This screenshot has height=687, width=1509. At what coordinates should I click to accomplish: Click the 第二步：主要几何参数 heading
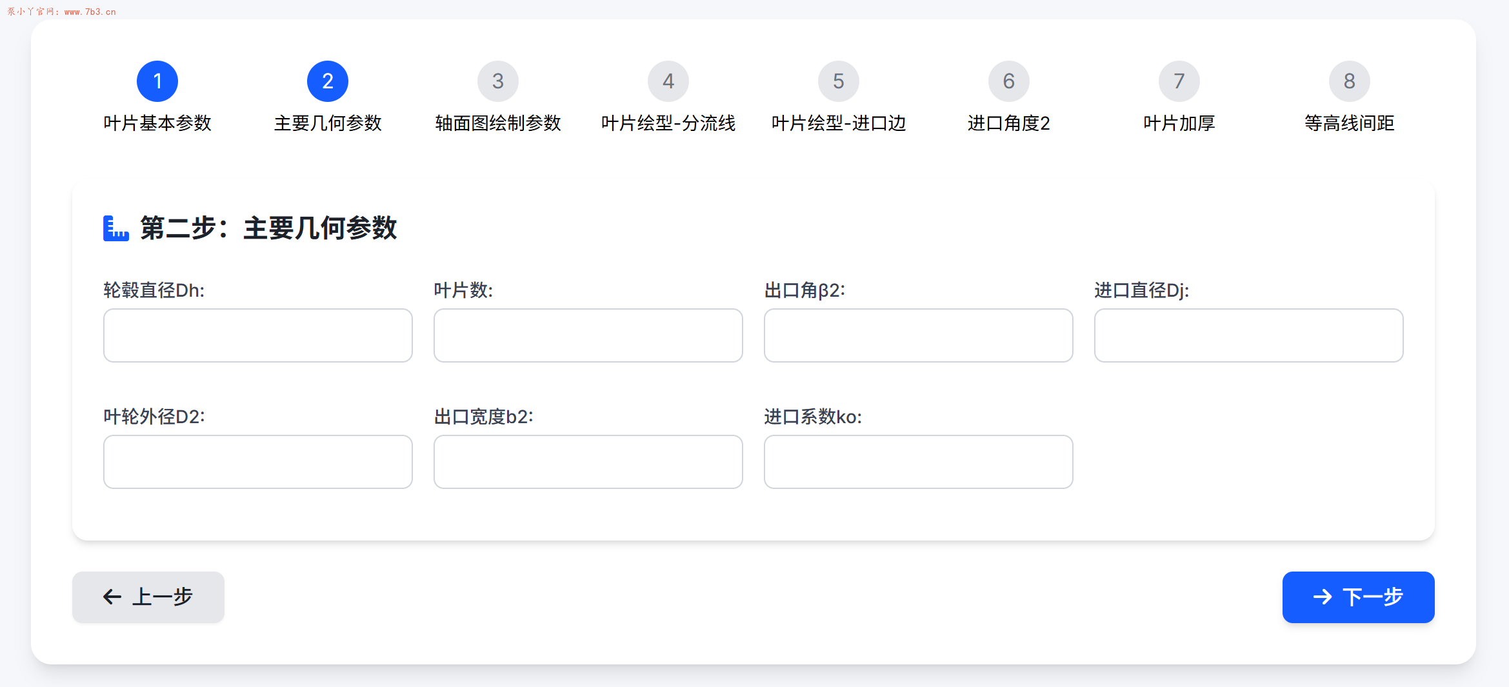pos(268,228)
